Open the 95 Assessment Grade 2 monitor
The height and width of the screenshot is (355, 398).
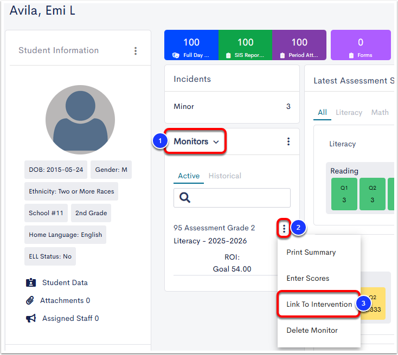point(214,228)
